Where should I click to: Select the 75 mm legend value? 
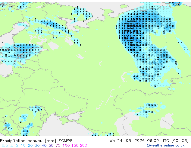58,146
